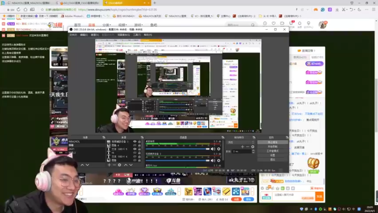
Task: Click 设置 button in OBS controls
Action: click(273, 155)
